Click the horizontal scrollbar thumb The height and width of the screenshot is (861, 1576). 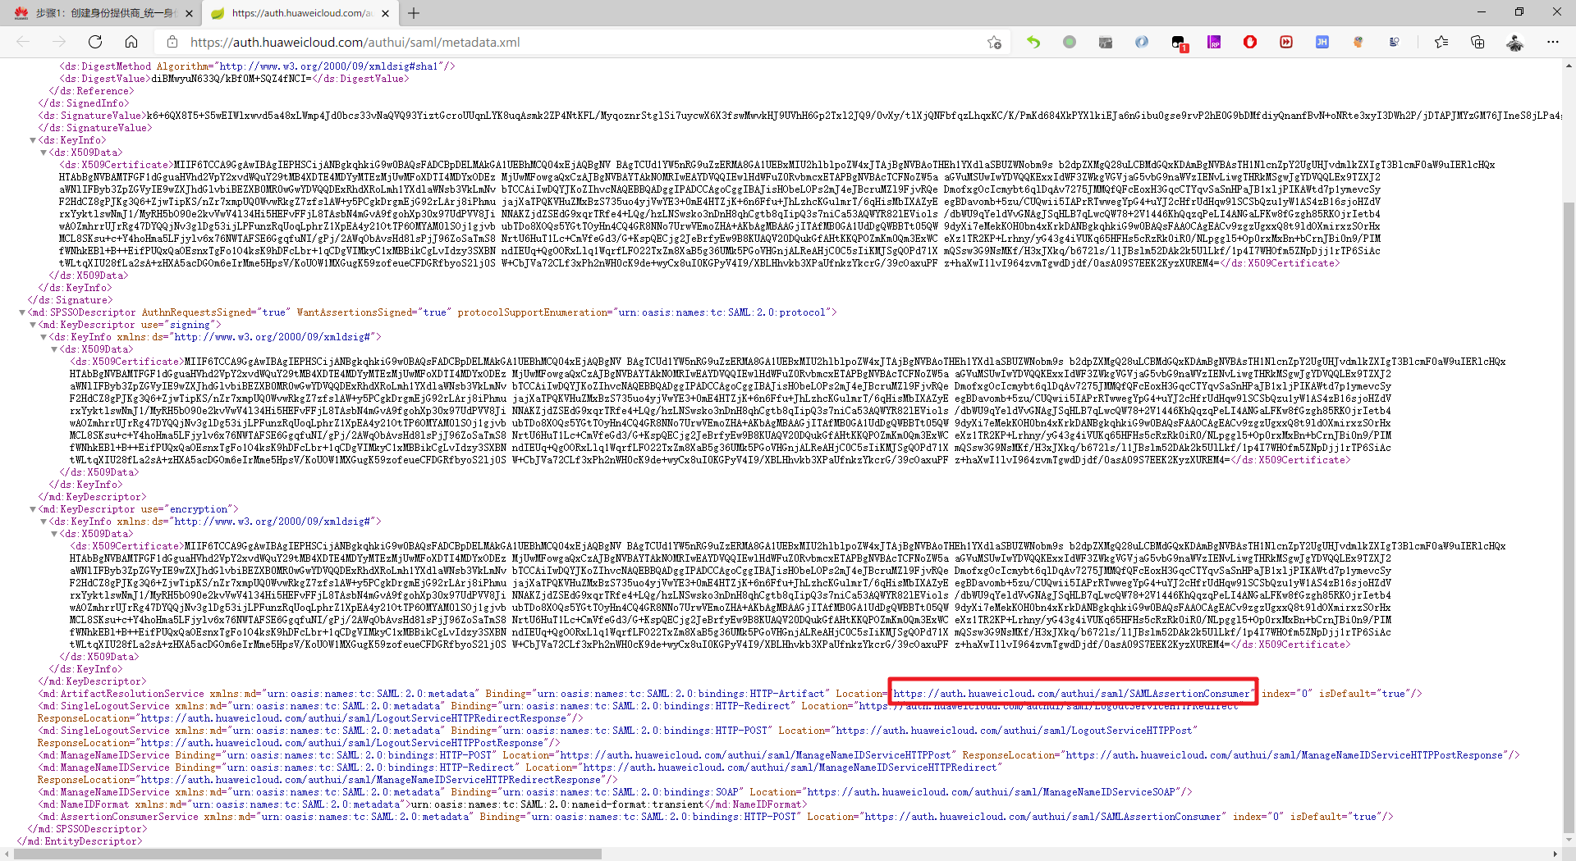308,854
